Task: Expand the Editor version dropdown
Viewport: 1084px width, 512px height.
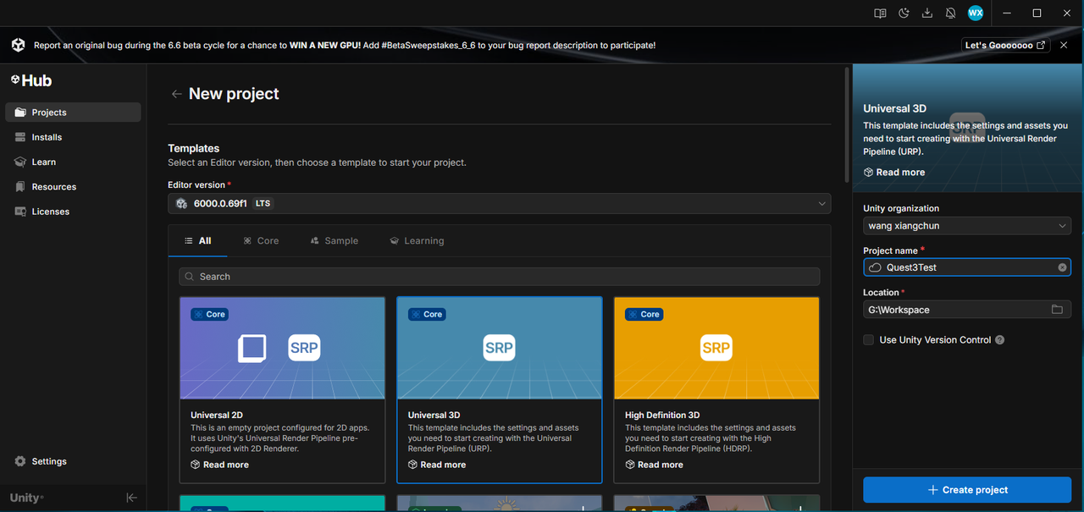Action: pyautogui.click(x=500, y=203)
